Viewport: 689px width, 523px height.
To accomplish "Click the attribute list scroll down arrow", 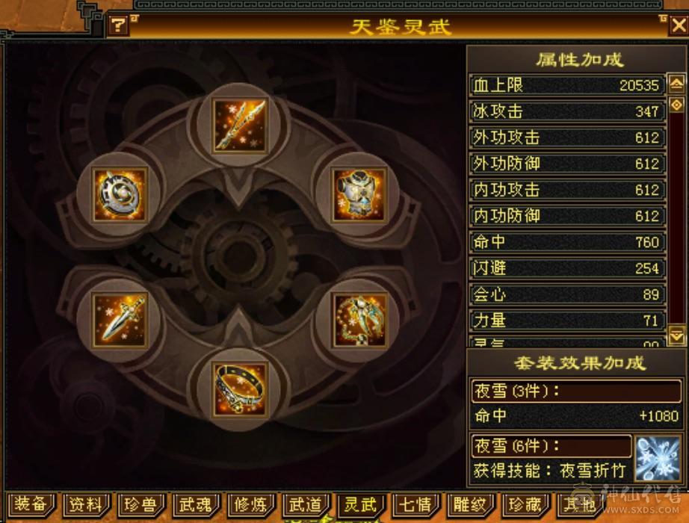I will tap(676, 335).
